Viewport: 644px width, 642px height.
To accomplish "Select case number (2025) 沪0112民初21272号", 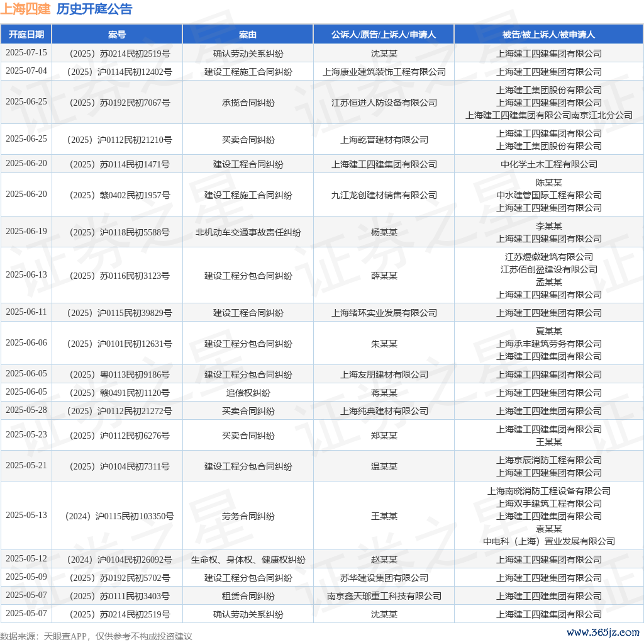I will pyautogui.click(x=119, y=411).
